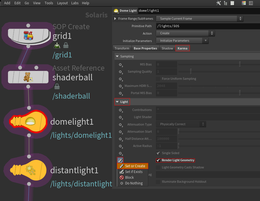
Task: Open the Sample Current Frame dropdown
Action: (200, 19)
